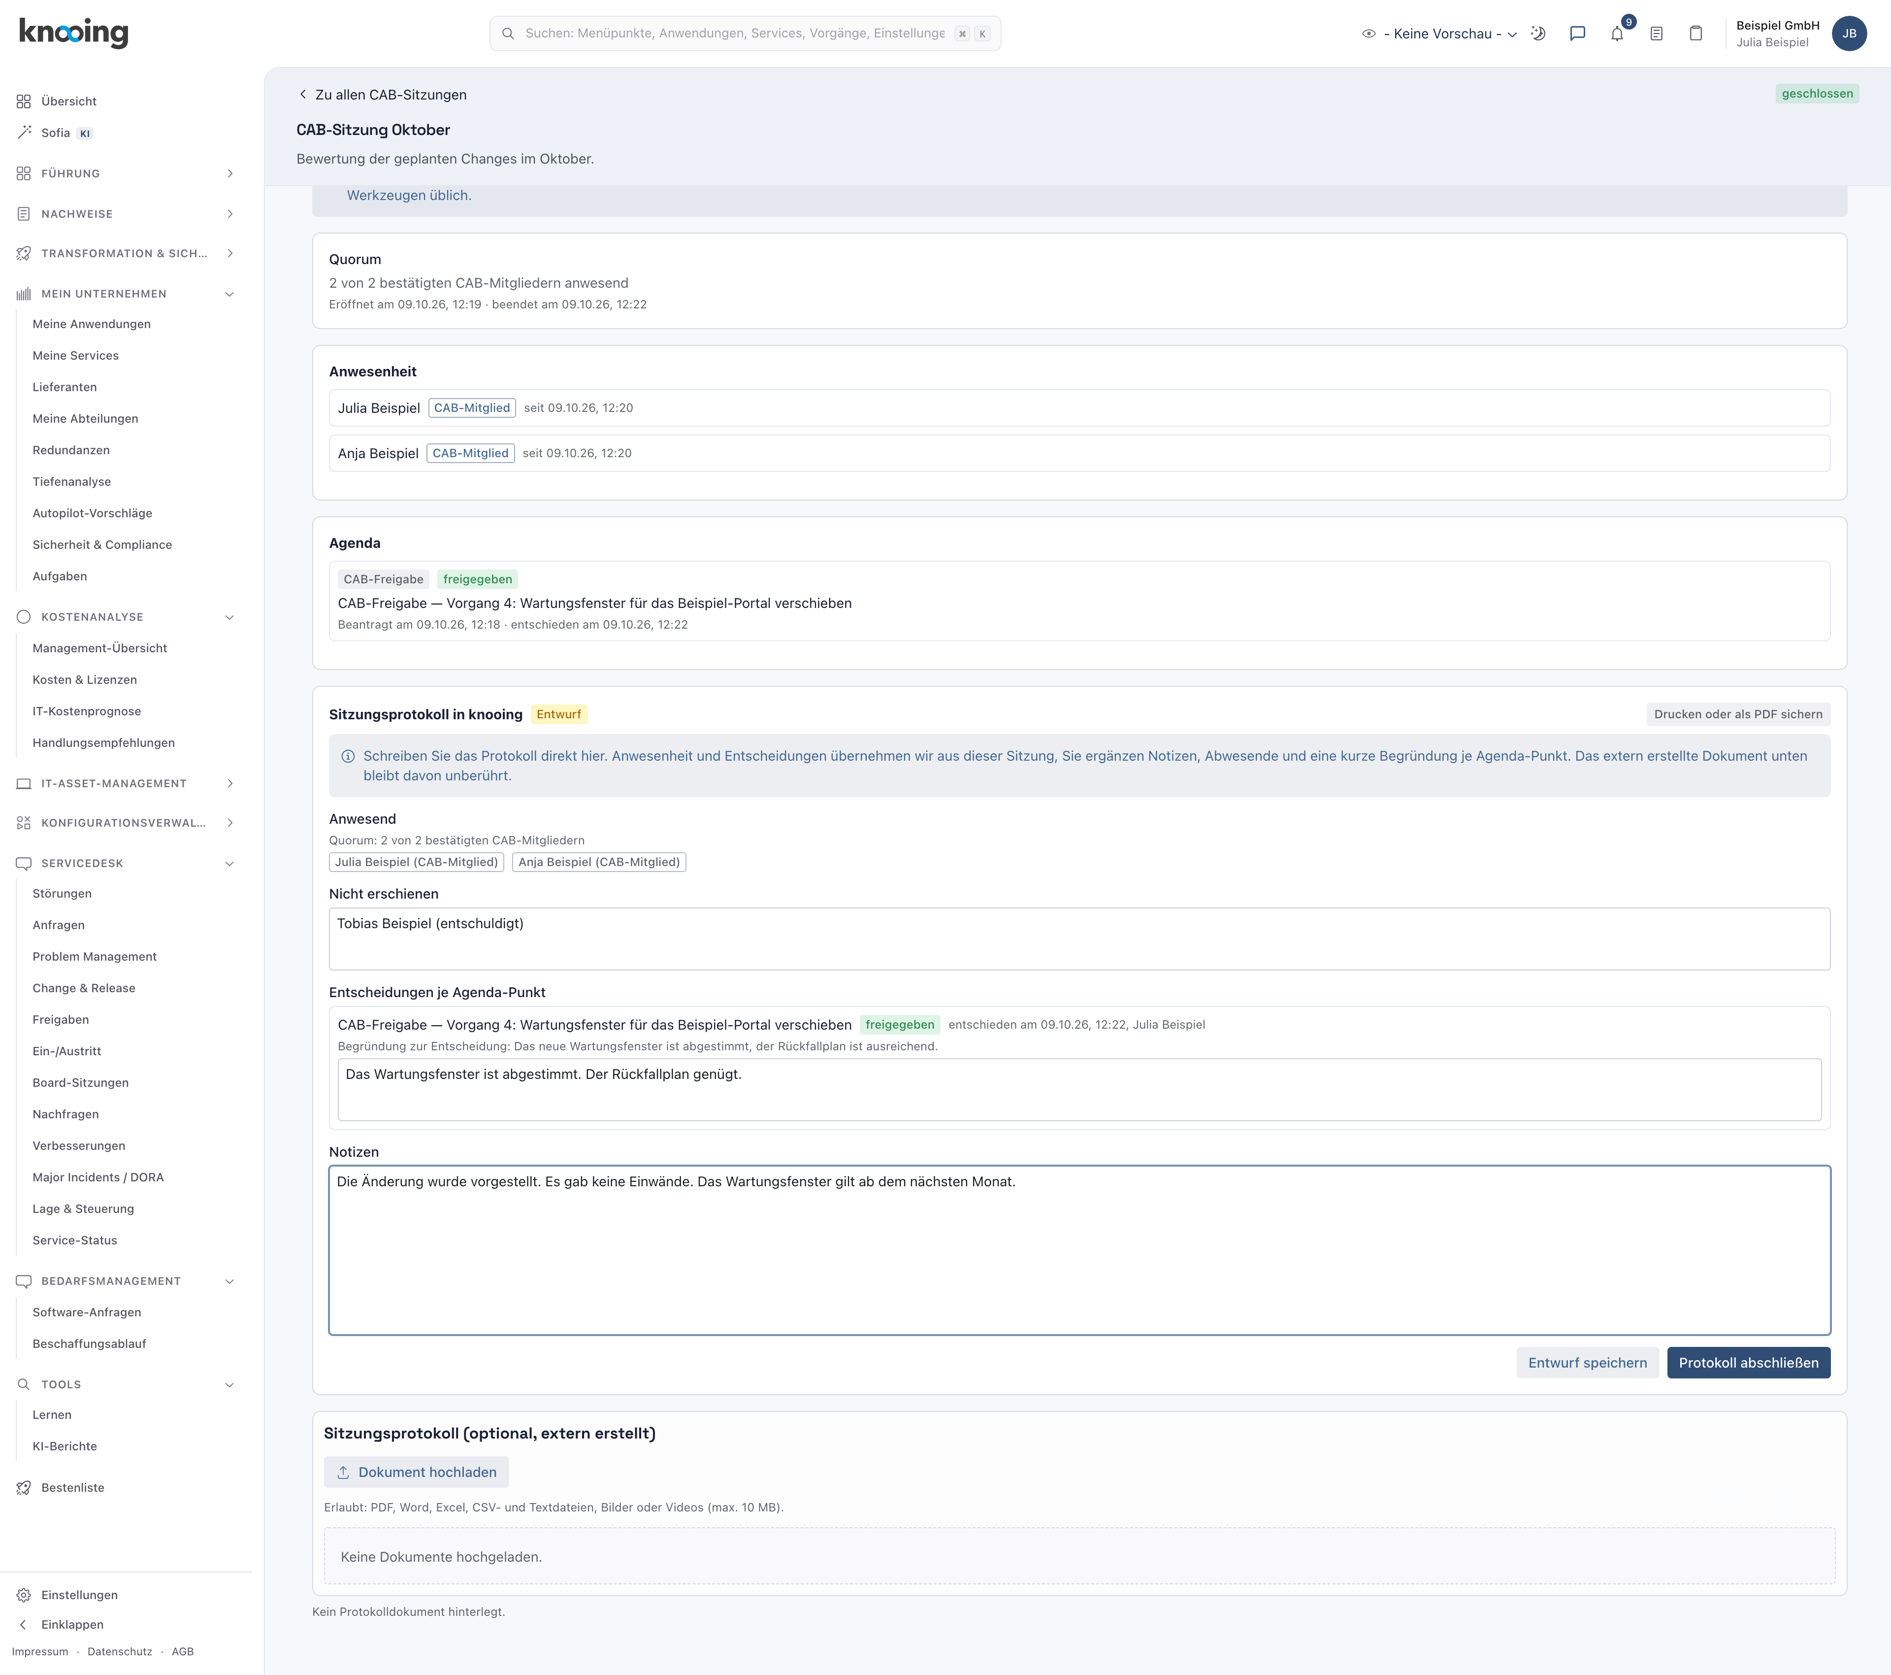Click the Sofia magic wand icon

pyautogui.click(x=24, y=133)
